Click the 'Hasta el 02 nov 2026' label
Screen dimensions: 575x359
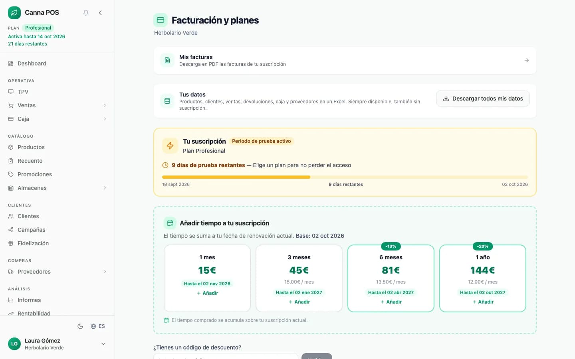tap(207, 284)
